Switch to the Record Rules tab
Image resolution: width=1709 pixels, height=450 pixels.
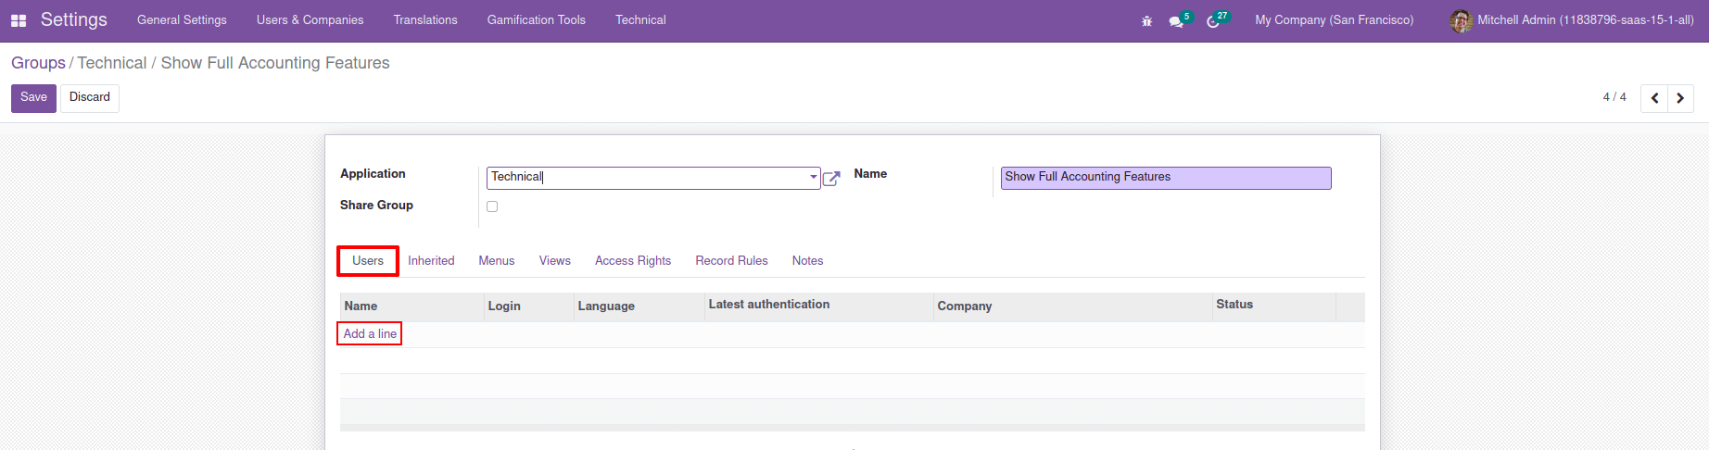point(731,261)
